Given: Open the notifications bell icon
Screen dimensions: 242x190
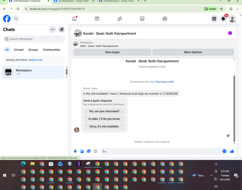Looking at the screenshot, I should click(x=223, y=19).
